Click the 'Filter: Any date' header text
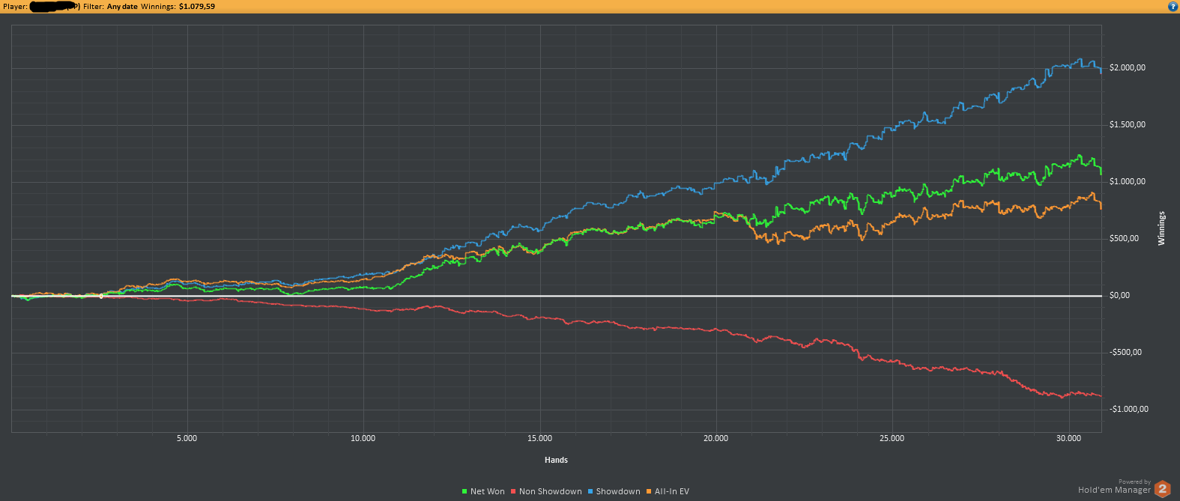The height and width of the screenshot is (501, 1180). click(110, 7)
